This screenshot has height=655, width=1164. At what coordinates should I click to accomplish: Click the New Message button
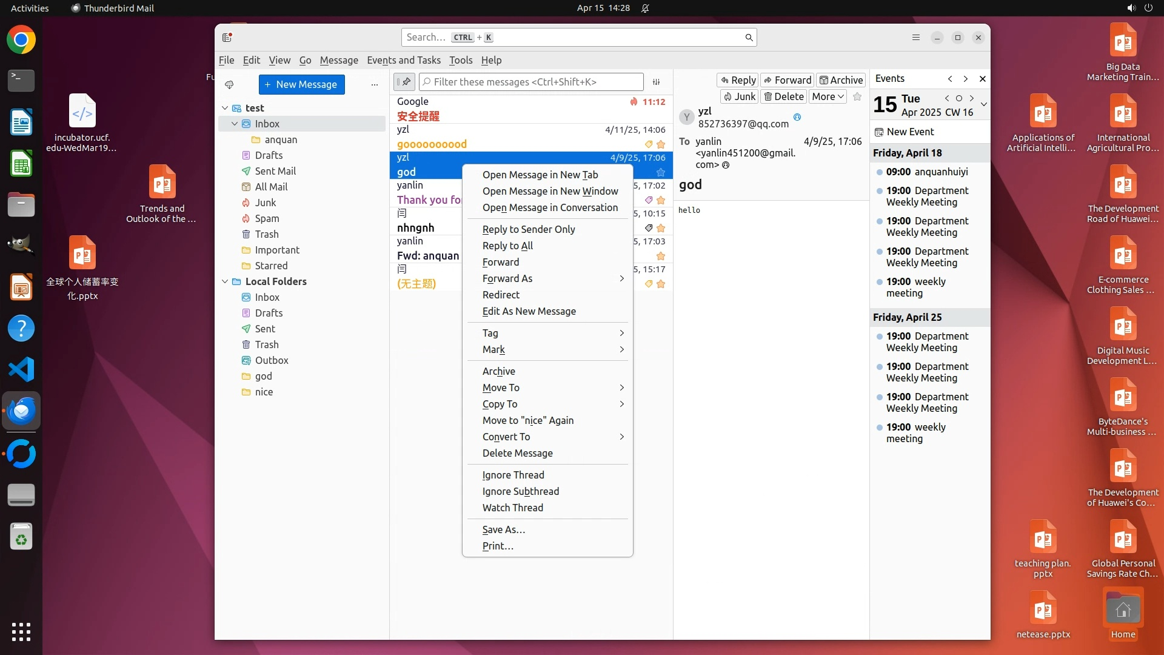point(301,84)
